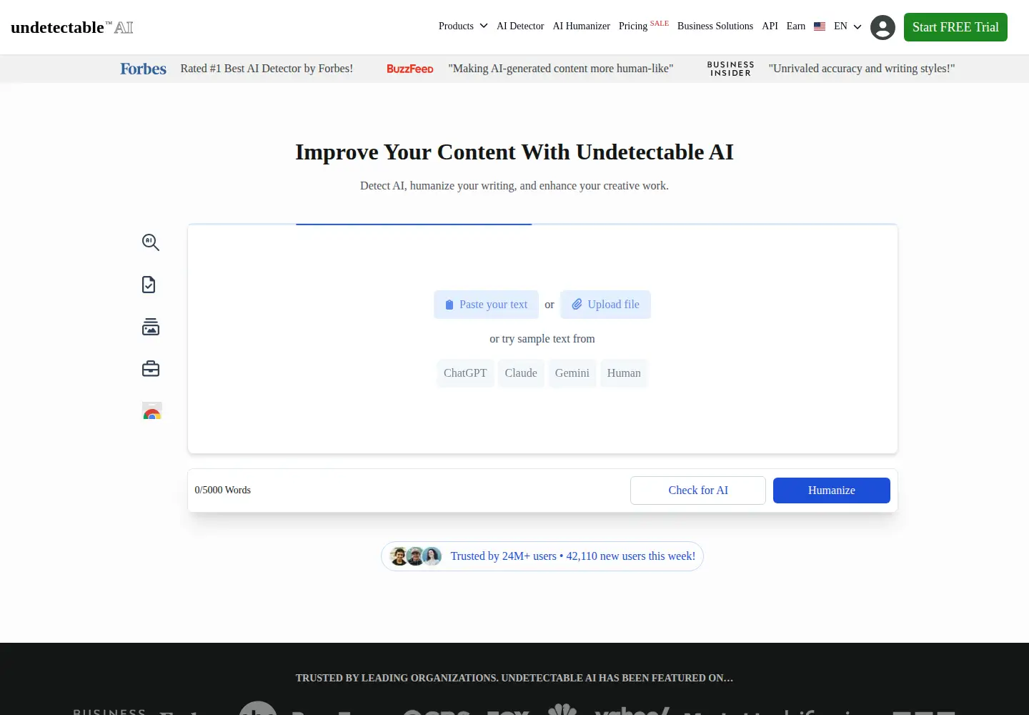Load the Claude sample text
1029x715 pixels.
click(521, 373)
